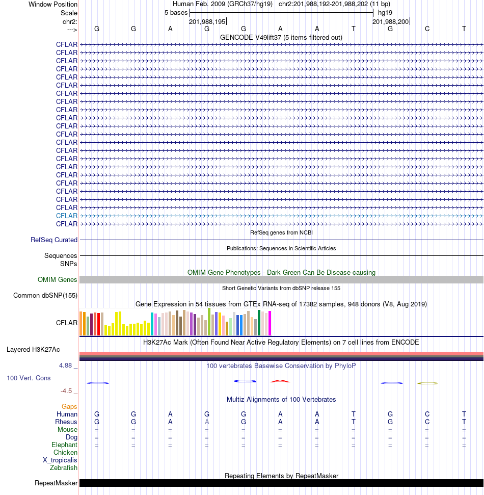Open the OMIM Gene Phenotypes track title
Image resolution: width=484 pixels, height=495 pixels.
click(x=281, y=272)
